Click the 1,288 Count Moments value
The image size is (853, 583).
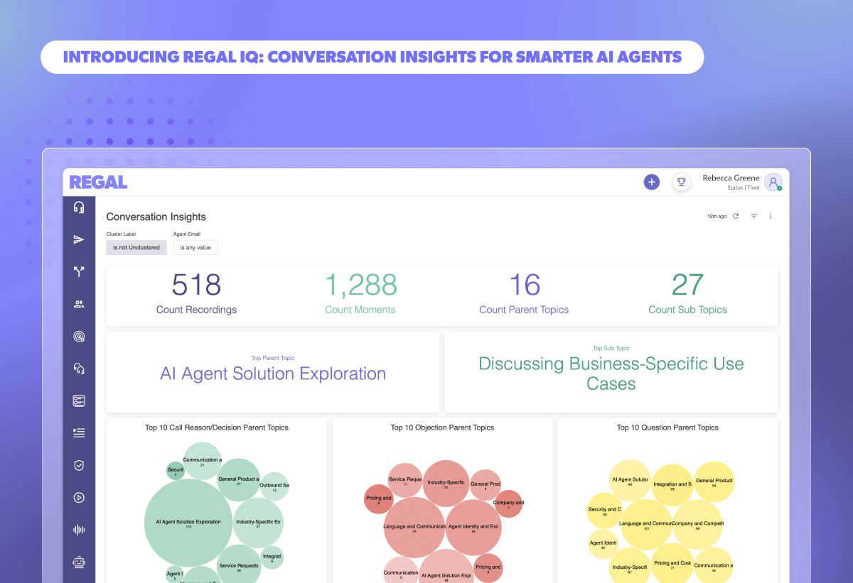pos(360,285)
